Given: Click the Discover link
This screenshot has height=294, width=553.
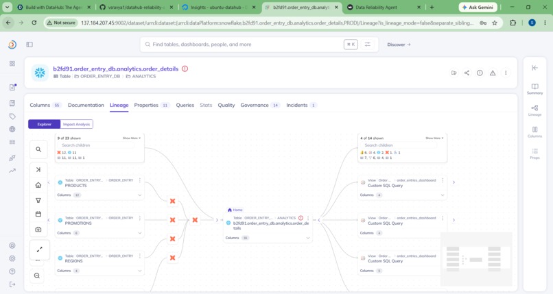Looking at the screenshot, I should tap(399, 45).
